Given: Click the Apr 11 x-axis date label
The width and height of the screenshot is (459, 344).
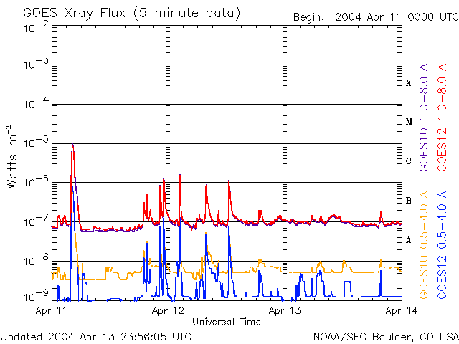Looking at the screenshot, I should (51, 311).
